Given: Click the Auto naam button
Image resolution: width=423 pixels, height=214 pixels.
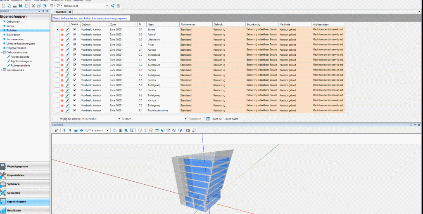Looking at the screenshot, I should [232, 119].
